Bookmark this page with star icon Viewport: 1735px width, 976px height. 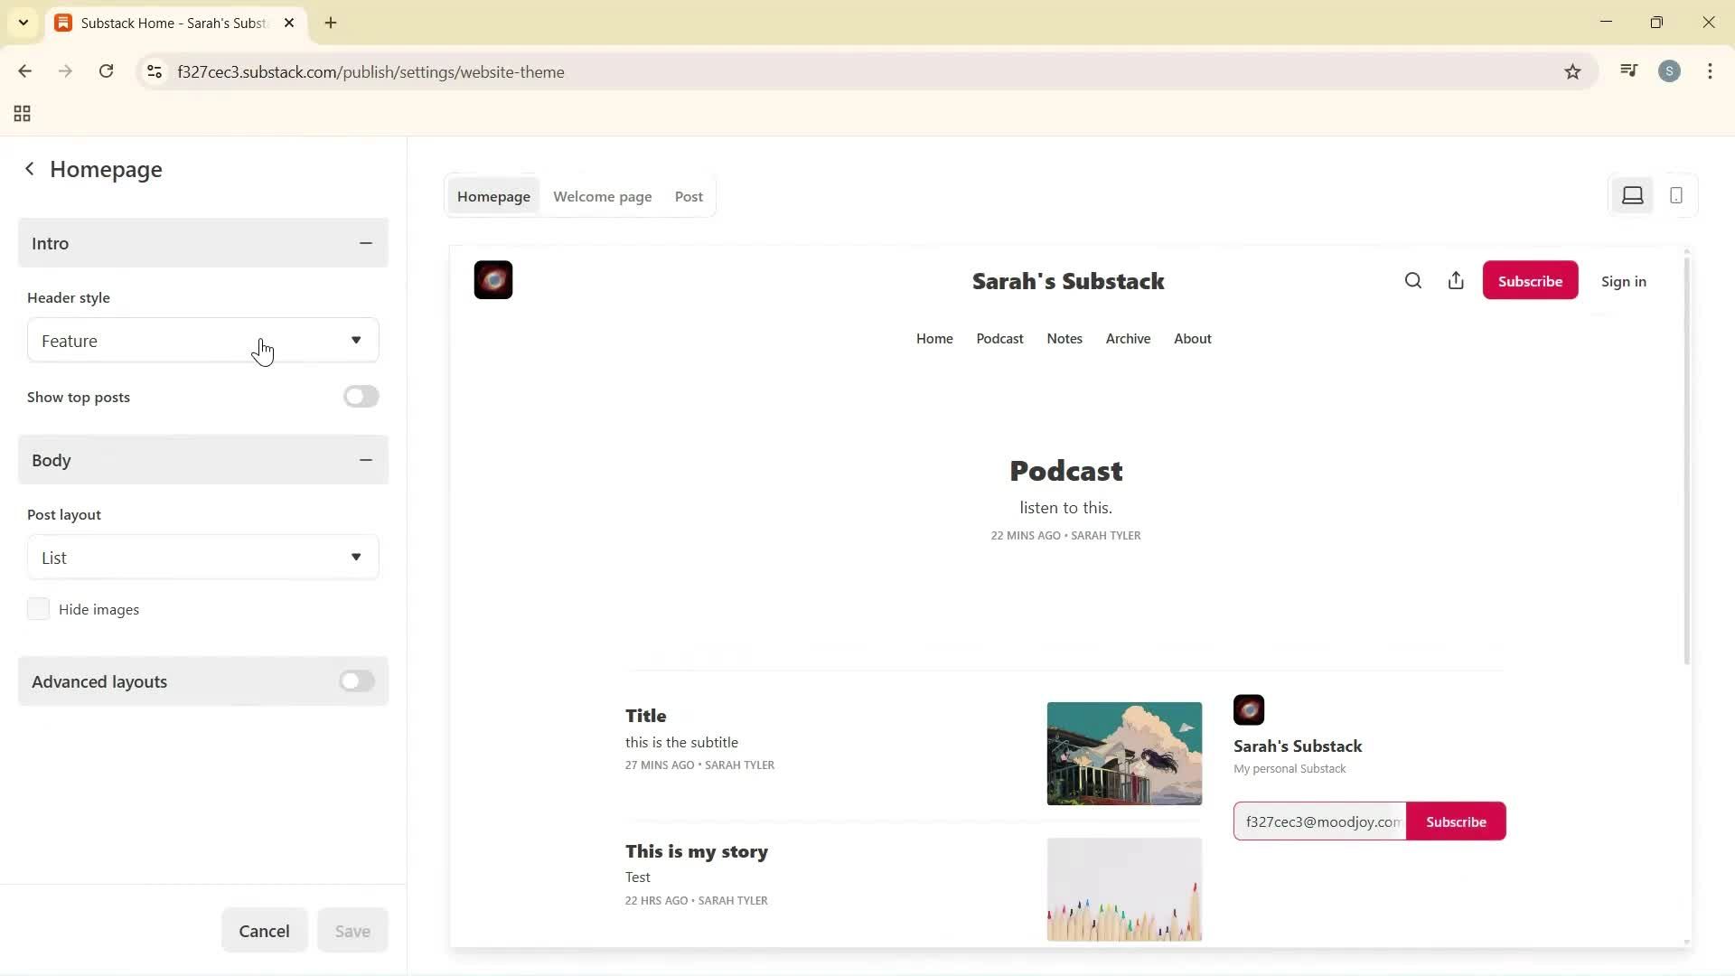(1572, 72)
